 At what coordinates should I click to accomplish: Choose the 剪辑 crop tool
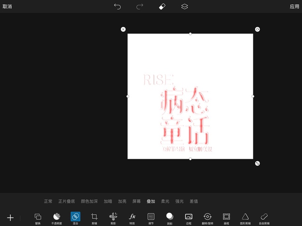(x=94, y=217)
